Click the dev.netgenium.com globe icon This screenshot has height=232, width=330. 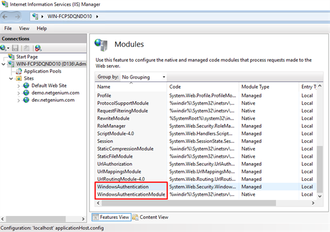tap(26, 100)
